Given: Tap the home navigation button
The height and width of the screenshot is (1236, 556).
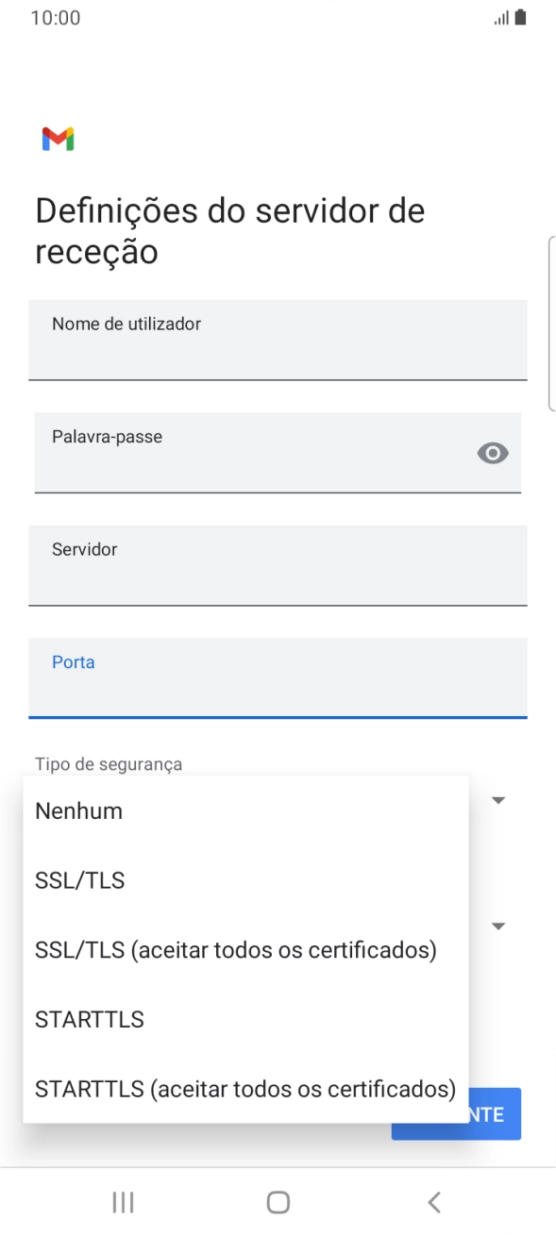Looking at the screenshot, I should click(278, 1201).
